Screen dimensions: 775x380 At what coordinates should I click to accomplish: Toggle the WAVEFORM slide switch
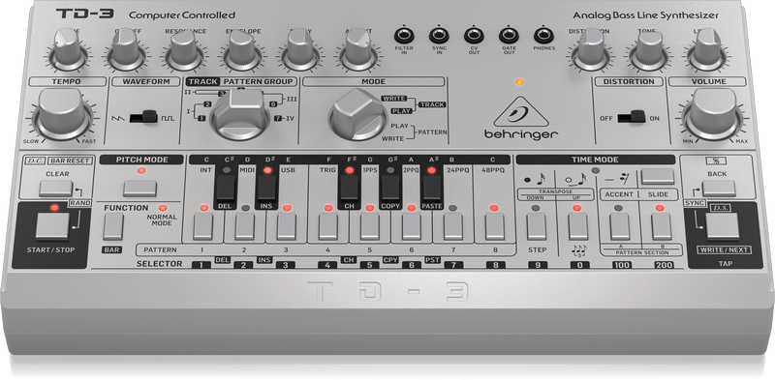tap(142, 117)
